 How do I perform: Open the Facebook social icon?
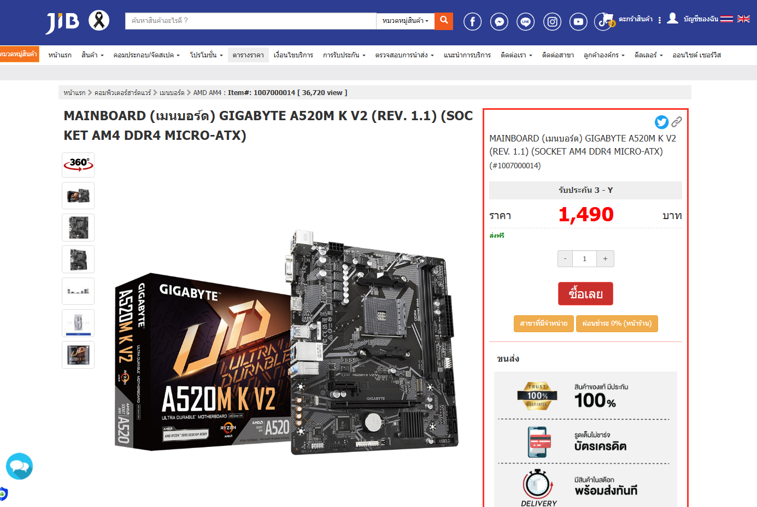472,21
